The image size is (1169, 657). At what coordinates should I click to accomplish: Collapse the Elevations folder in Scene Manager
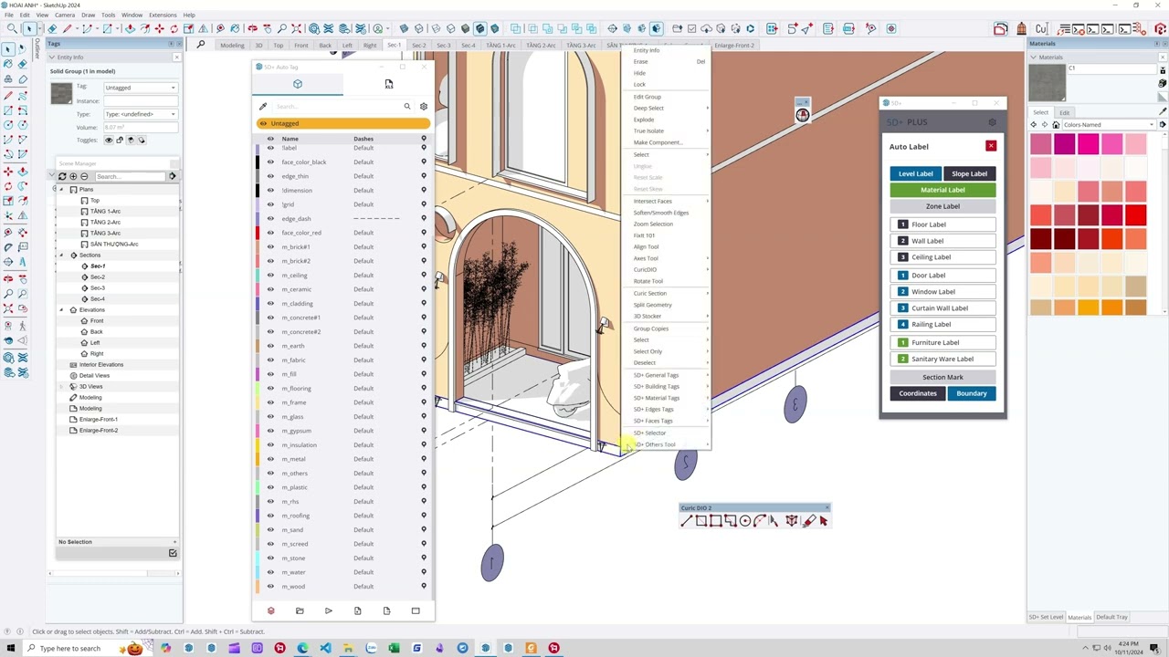[x=62, y=309]
